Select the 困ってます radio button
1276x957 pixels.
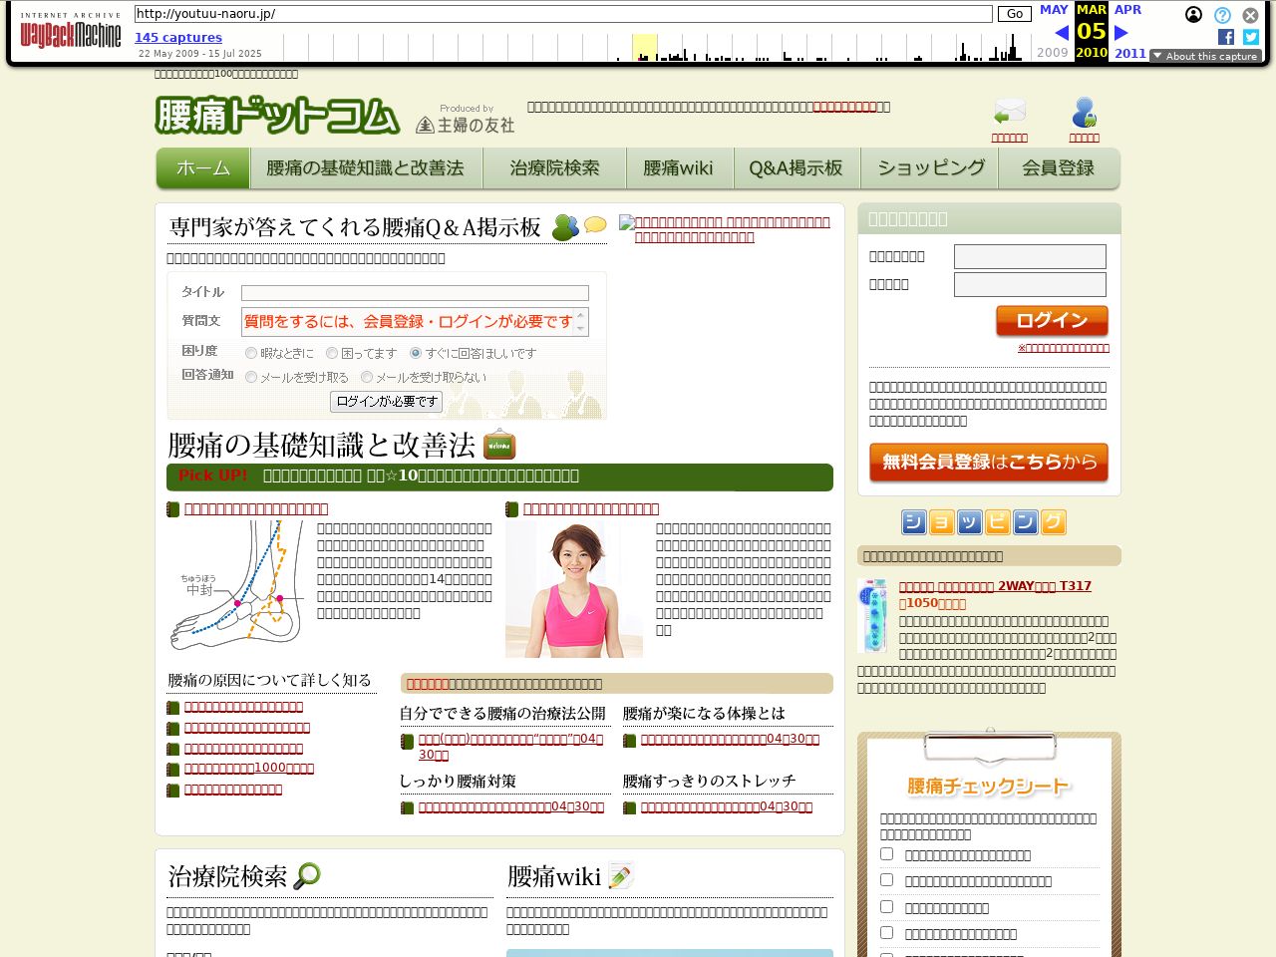click(330, 353)
